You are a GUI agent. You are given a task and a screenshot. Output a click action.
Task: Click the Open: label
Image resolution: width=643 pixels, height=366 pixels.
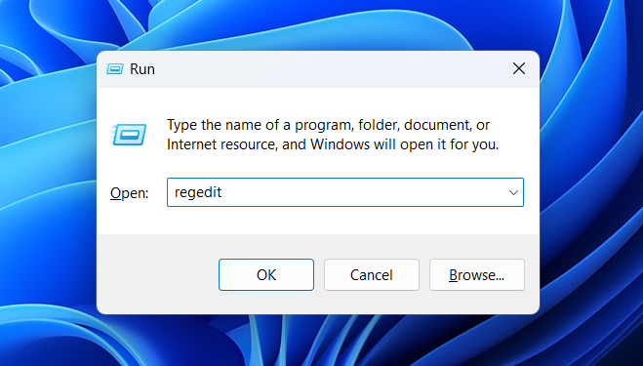coord(130,193)
